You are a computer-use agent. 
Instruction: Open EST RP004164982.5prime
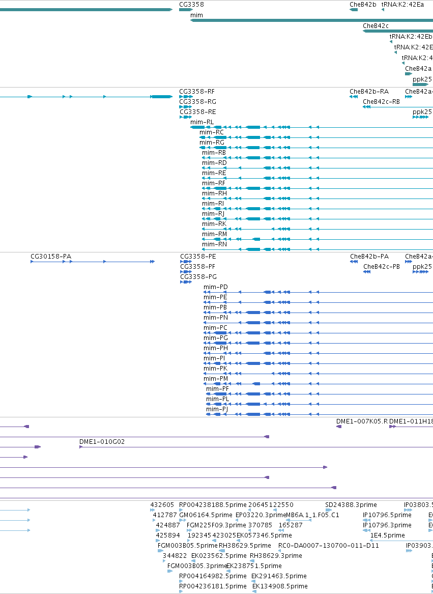click(x=213, y=577)
